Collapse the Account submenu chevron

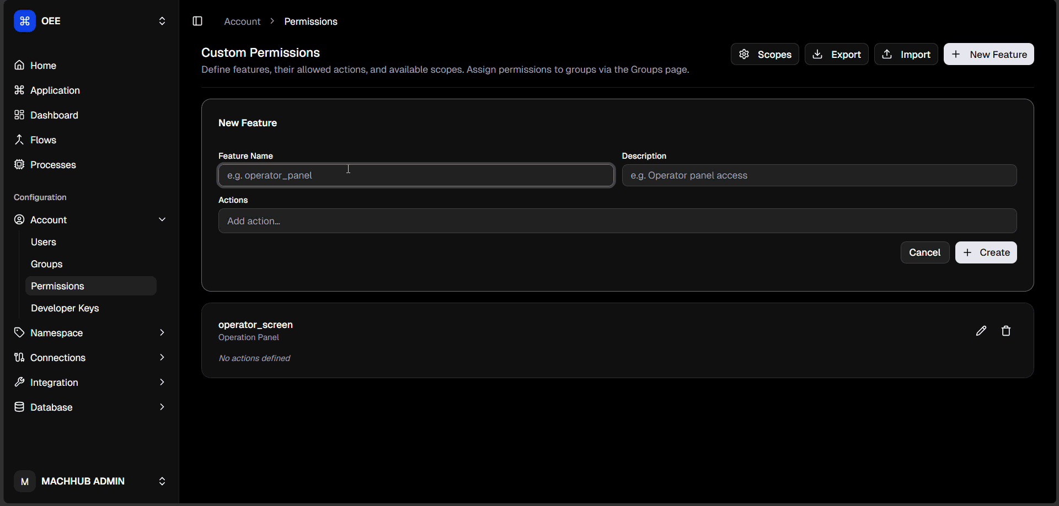coord(162,219)
